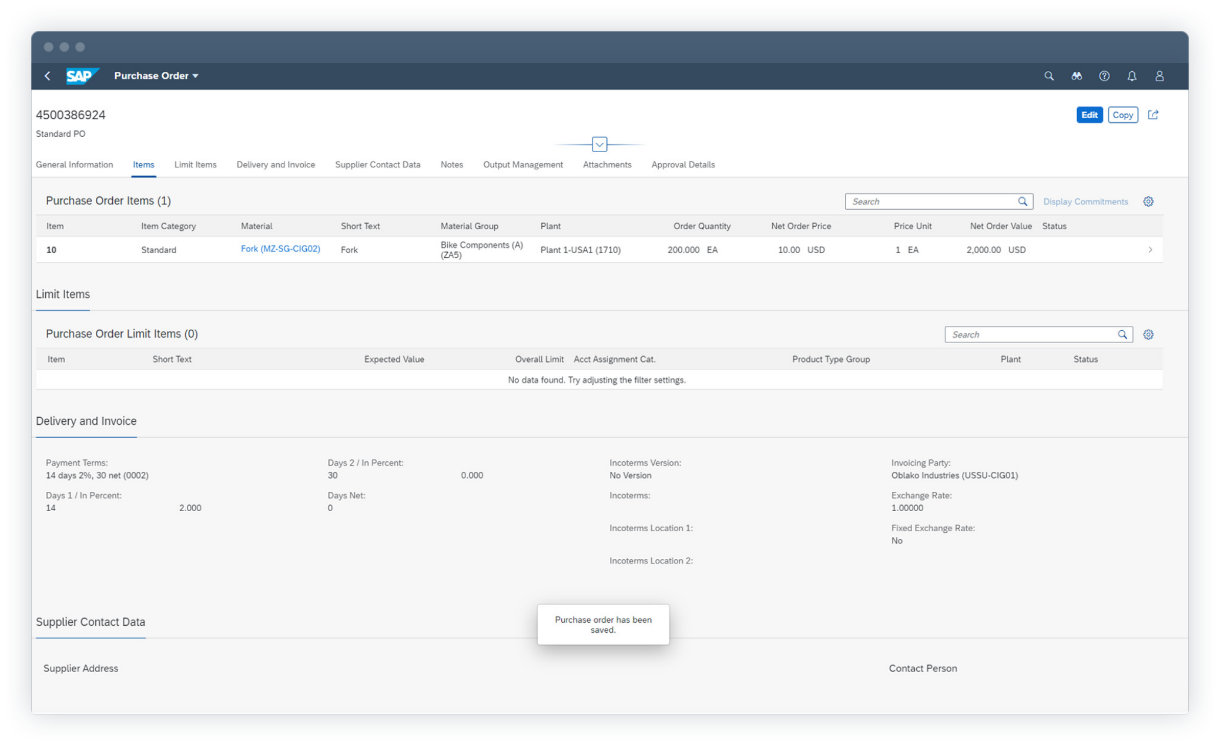Viewport: 1220px width, 745px height.
Task: Open the header search magnifier icon
Action: [x=1048, y=76]
